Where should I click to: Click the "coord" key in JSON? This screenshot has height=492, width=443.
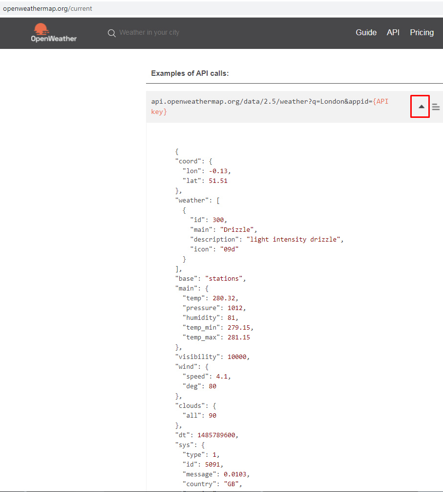click(x=188, y=161)
